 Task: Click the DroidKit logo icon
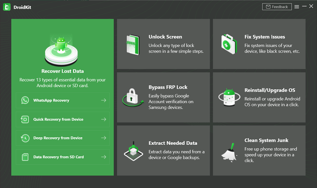click(7, 7)
